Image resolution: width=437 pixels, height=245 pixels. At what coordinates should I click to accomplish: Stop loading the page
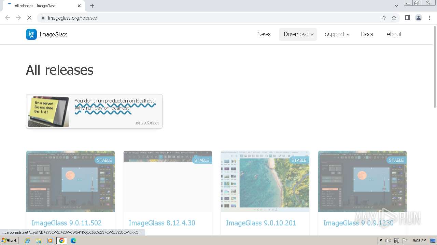(29, 18)
